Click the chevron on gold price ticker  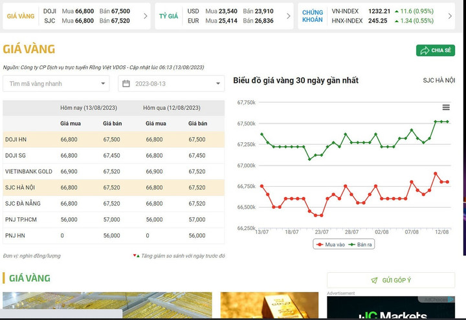(145, 16)
